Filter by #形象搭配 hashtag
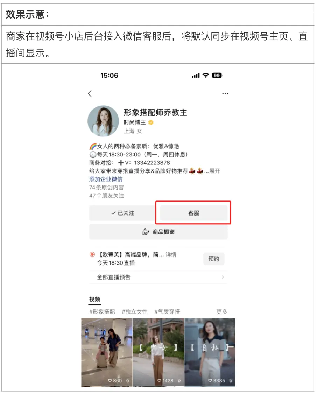The image size is (317, 394). (102, 311)
